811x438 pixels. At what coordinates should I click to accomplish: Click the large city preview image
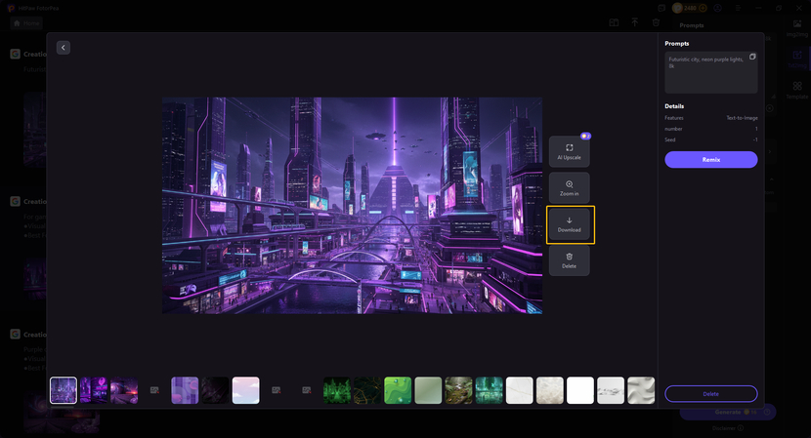point(352,205)
